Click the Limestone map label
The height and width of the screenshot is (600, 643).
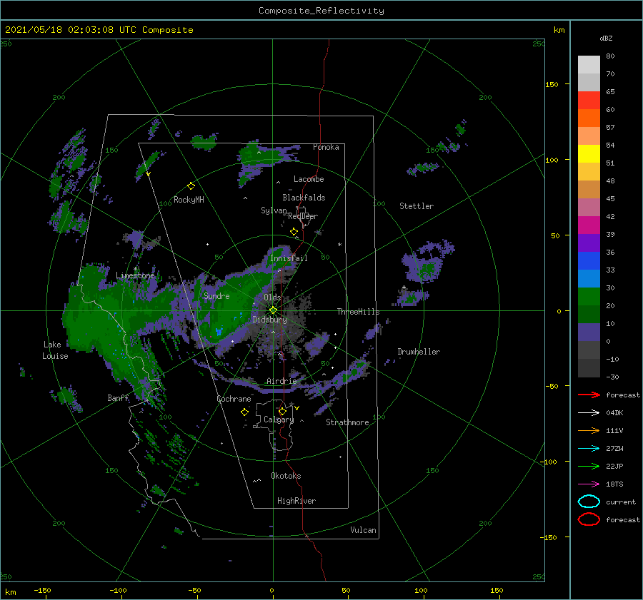coord(135,275)
